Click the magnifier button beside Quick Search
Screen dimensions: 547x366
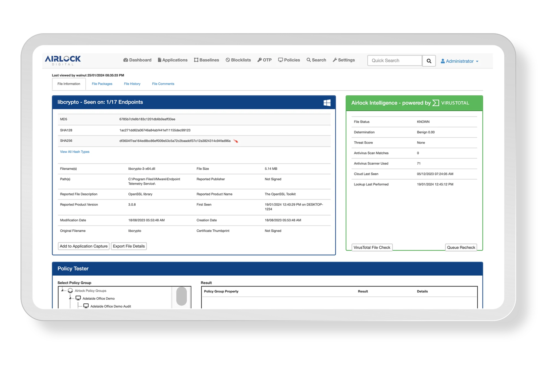[x=428, y=60]
